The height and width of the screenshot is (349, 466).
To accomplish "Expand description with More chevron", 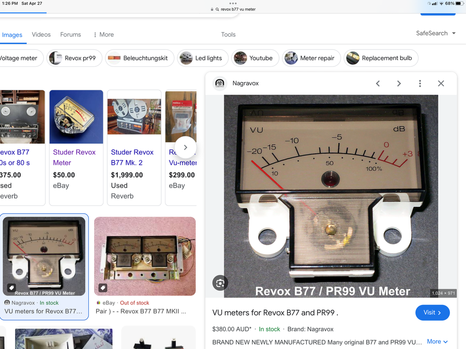I will (x=437, y=342).
